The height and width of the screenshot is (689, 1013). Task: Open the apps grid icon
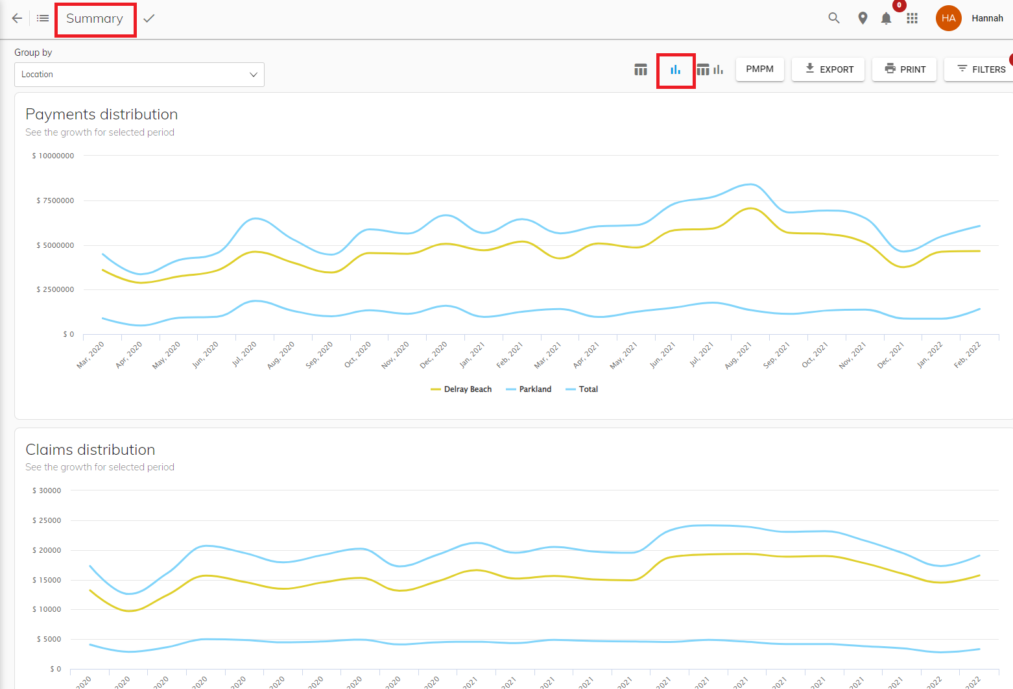coord(912,18)
